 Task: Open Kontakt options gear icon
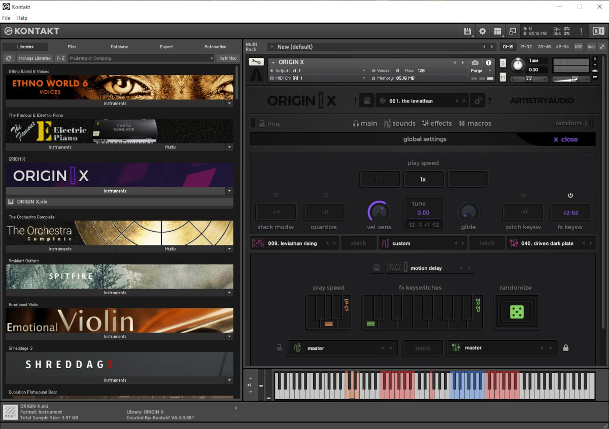[483, 31]
